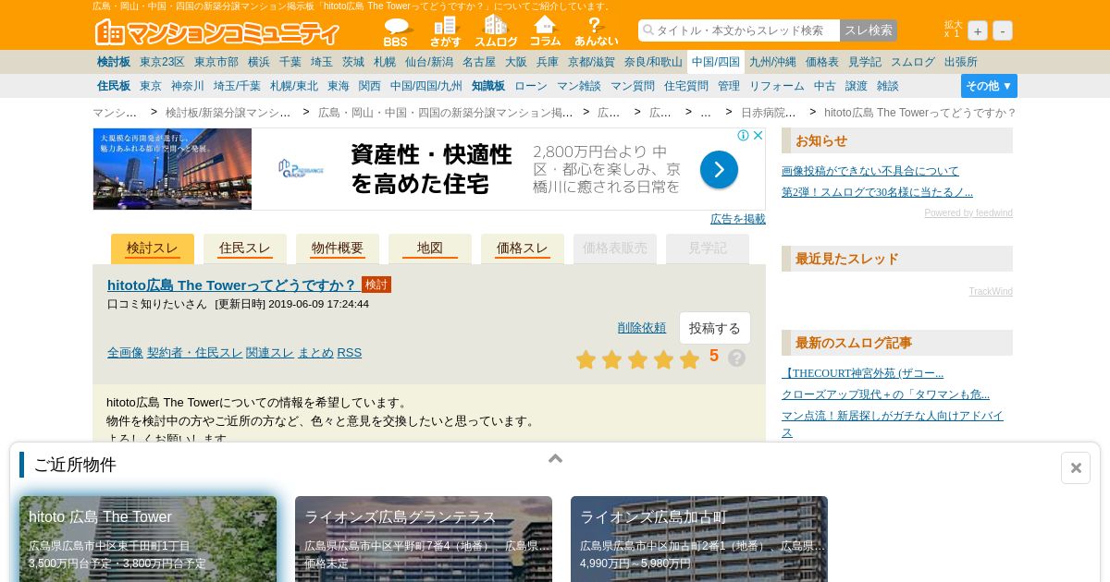
Task: Click the advertisement city night image
Action: click(x=172, y=169)
